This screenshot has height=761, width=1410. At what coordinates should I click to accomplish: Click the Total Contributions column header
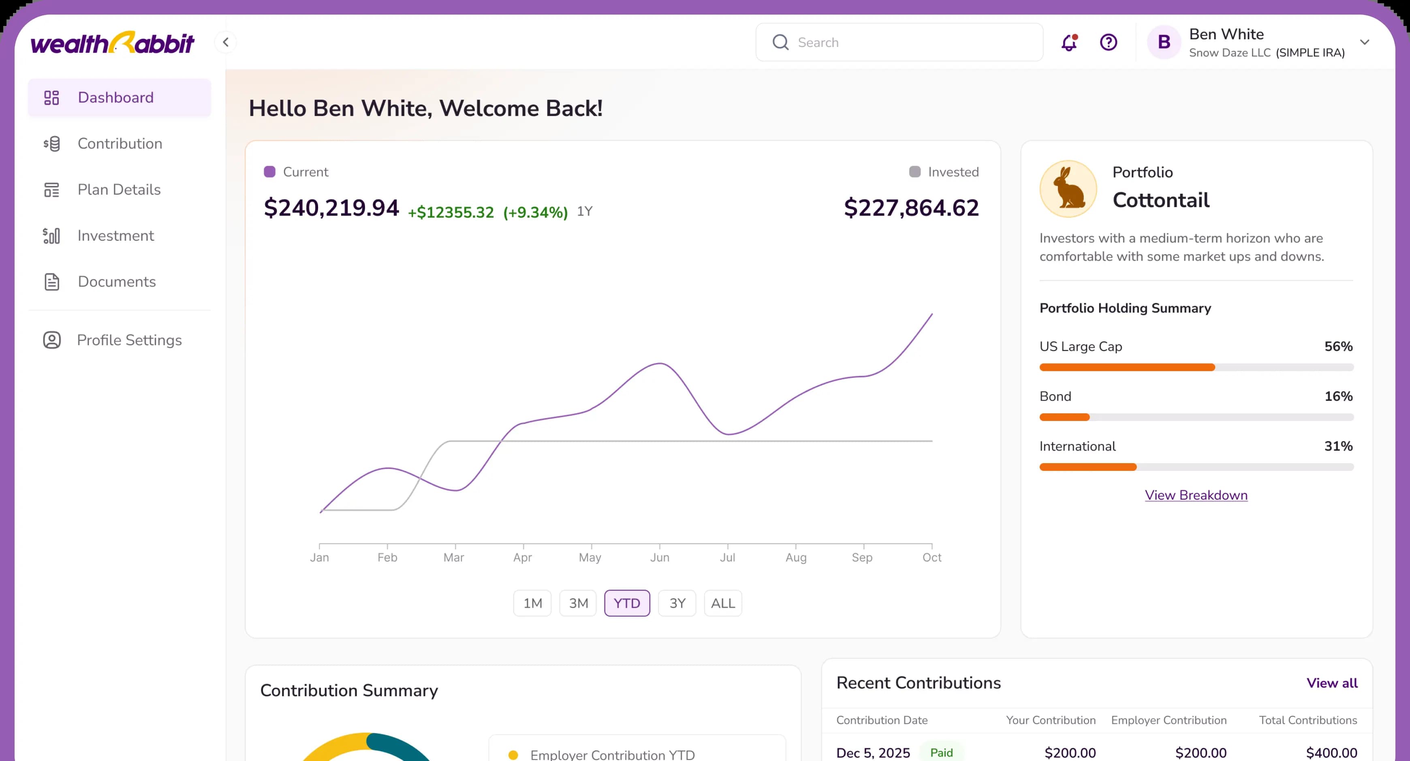1308,720
